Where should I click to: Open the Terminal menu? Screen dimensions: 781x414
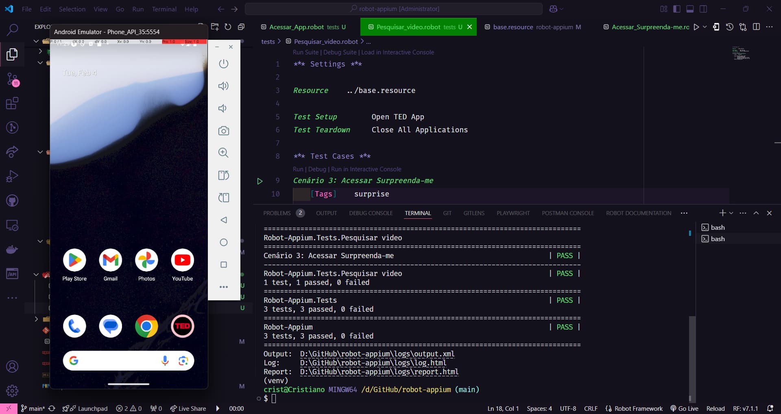click(164, 9)
